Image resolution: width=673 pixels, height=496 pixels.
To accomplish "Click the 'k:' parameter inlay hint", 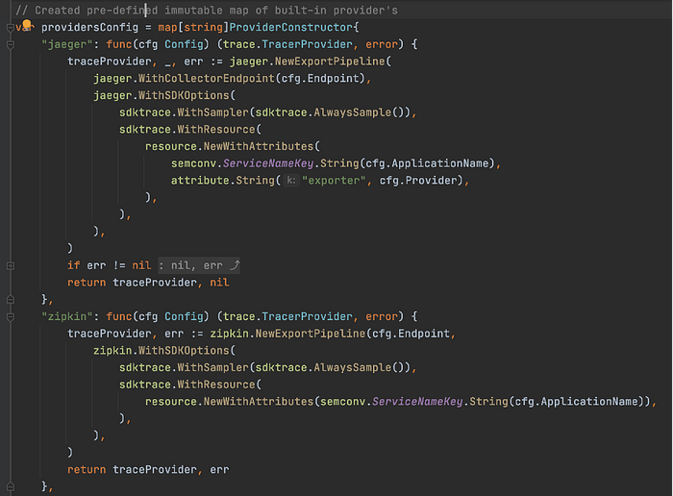I will pos(291,180).
